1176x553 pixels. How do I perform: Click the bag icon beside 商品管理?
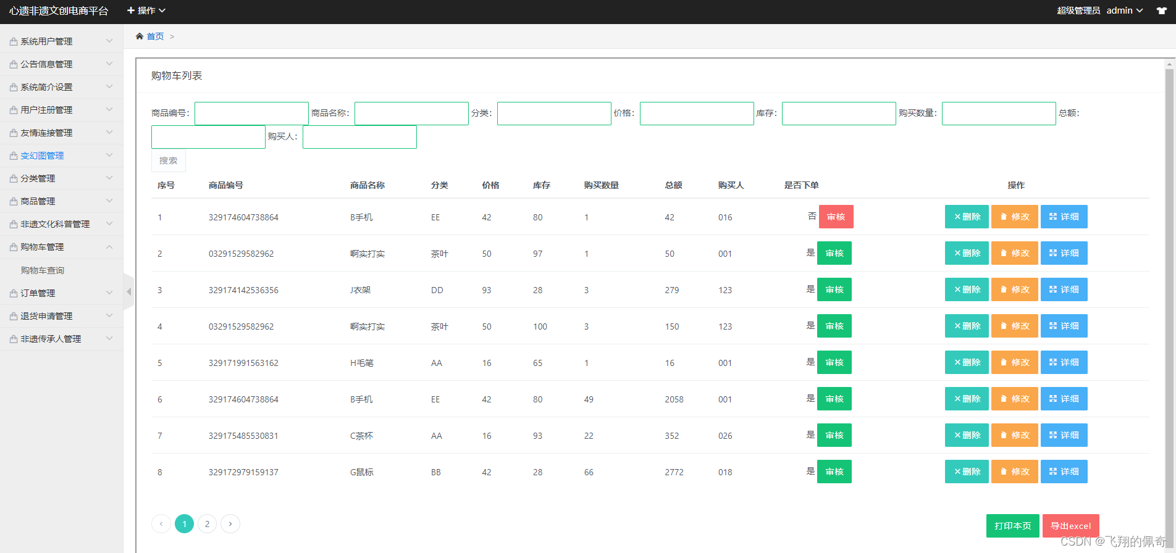(14, 201)
